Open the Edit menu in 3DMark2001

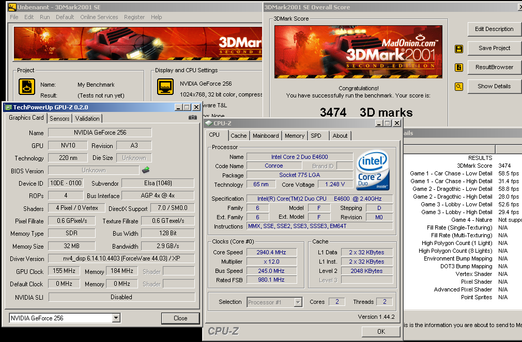[x=29, y=17]
